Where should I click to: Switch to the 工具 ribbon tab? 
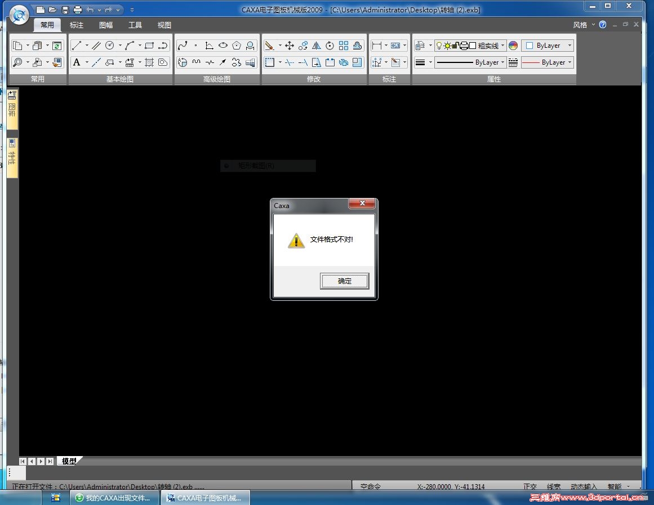pos(135,25)
